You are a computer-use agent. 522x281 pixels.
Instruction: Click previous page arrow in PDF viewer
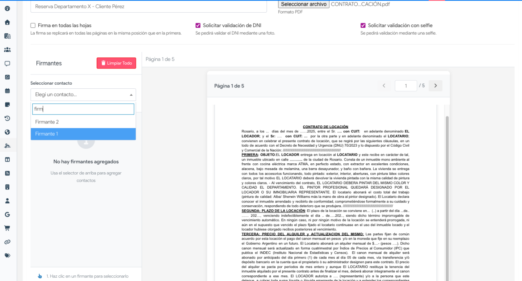click(x=384, y=86)
